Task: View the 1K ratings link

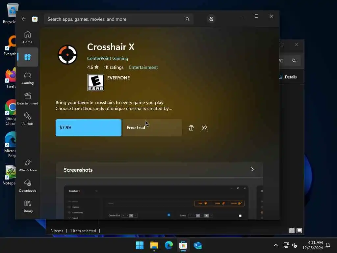Action: [x=114, y=67]
